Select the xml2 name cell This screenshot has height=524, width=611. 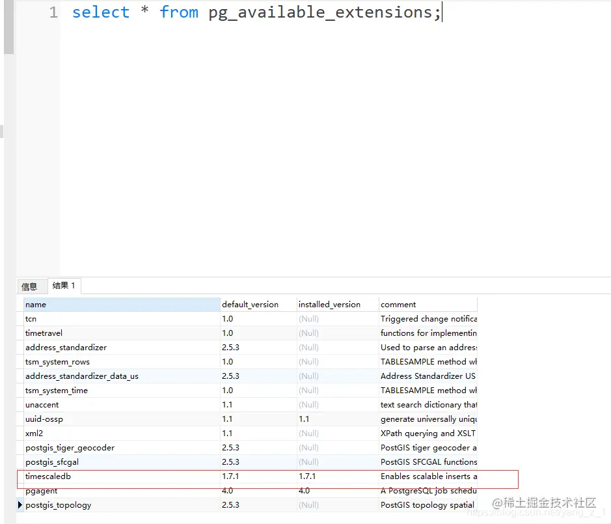point(122,434)
